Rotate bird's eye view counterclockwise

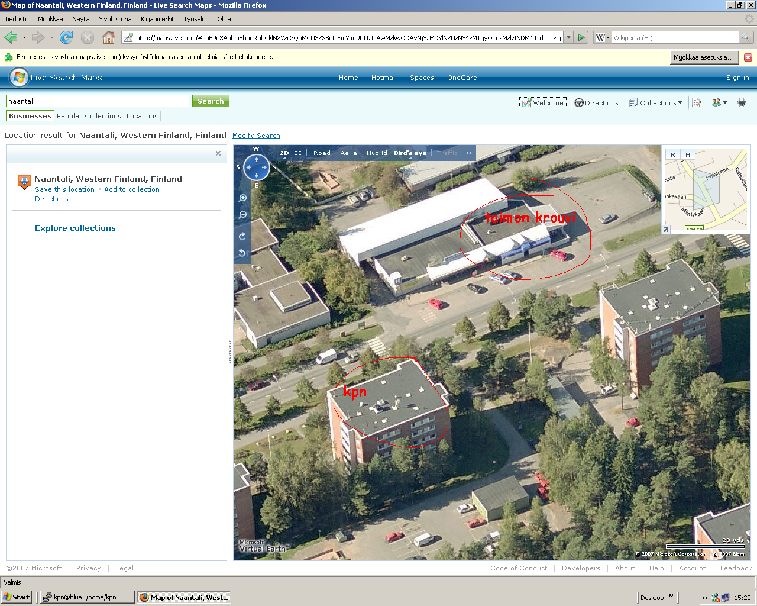tap(242, 253)
